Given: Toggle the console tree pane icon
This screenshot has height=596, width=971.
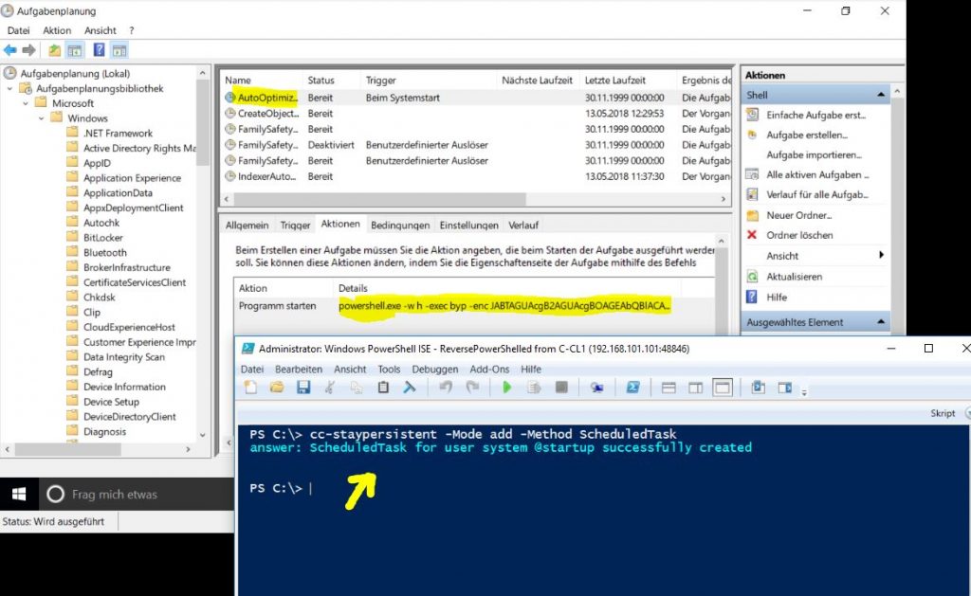Looking at the screenshot, I should click(75, 50).
